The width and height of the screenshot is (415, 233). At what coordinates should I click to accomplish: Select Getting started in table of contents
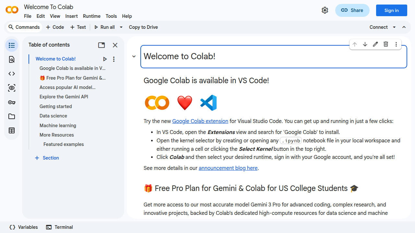point(55,106)
